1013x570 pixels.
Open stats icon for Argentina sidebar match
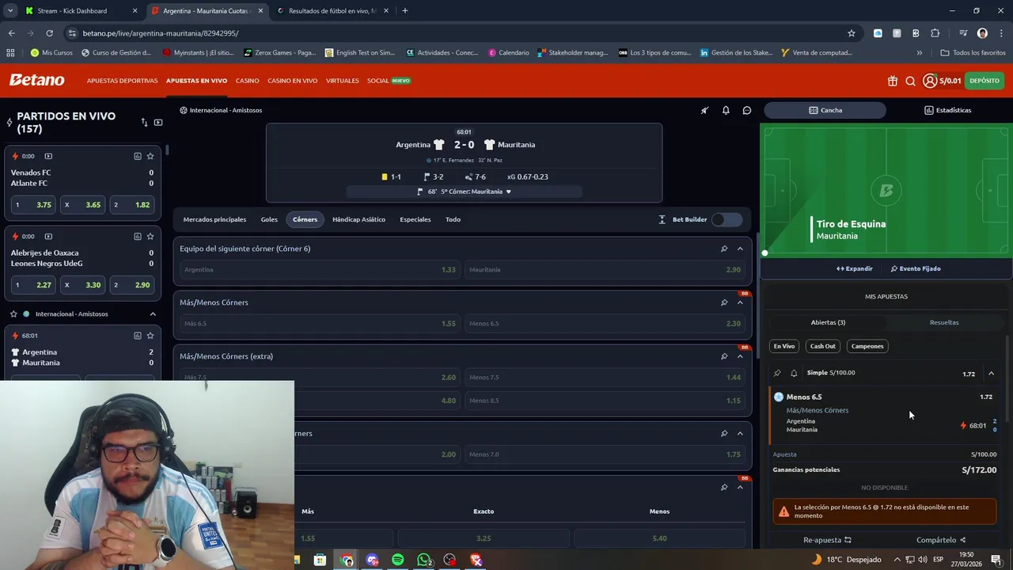137,336
